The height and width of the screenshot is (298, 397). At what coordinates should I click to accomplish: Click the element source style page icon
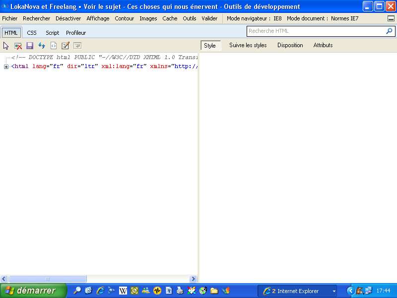point(54,46)
